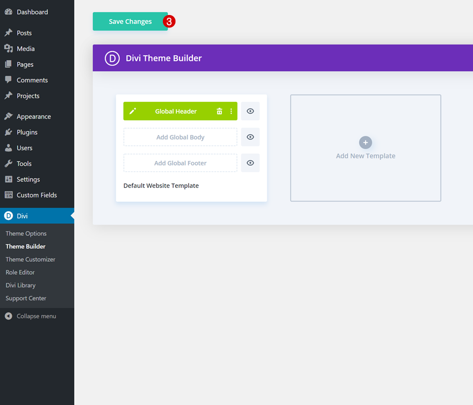This screenshot has width=473, height=405.
Task: Click the Media icon in sidebar
Action: pos(9,48)
